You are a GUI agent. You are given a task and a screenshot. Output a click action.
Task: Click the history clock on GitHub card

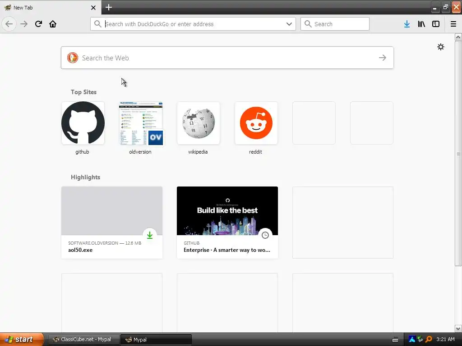tap(265, 235)
